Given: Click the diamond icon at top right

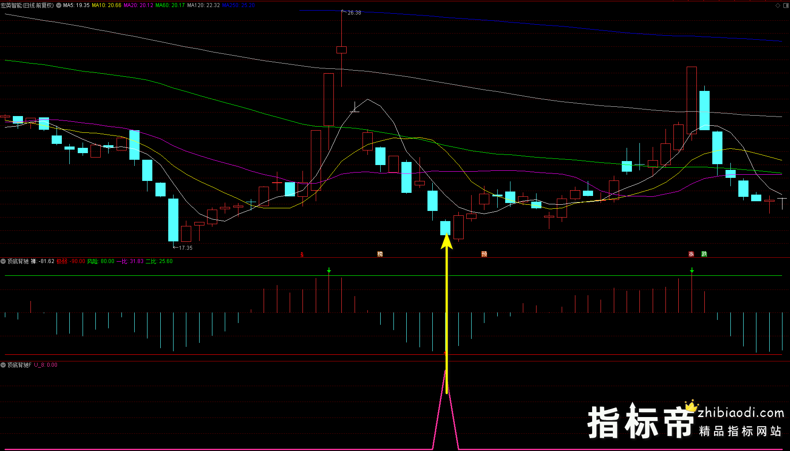Looking at the screenshot, I should [x=778, y=5].
